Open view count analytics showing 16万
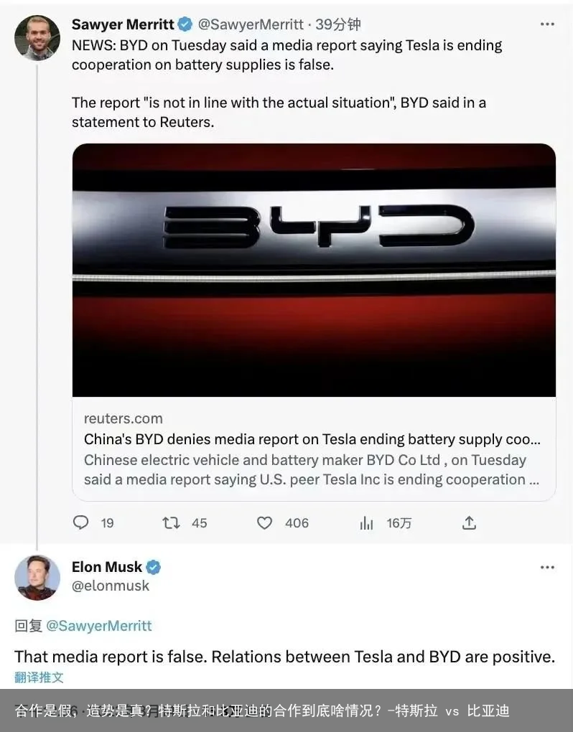Image resolution: width=573 pixels, height=732 pixels. click(367, 523)
